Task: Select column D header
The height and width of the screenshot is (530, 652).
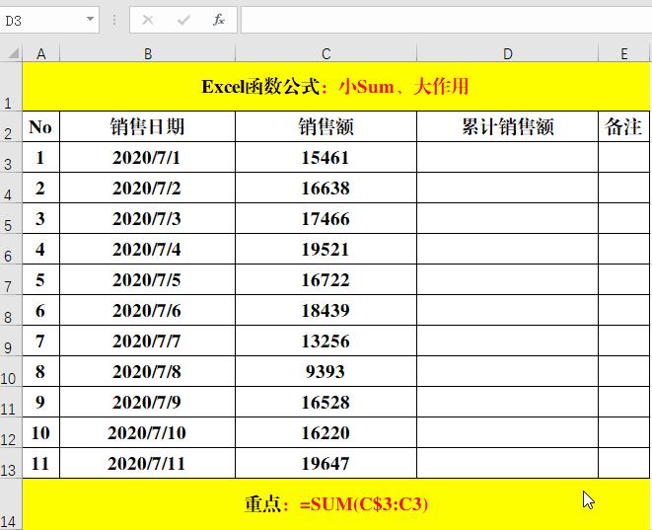Action: coord(508,53)
